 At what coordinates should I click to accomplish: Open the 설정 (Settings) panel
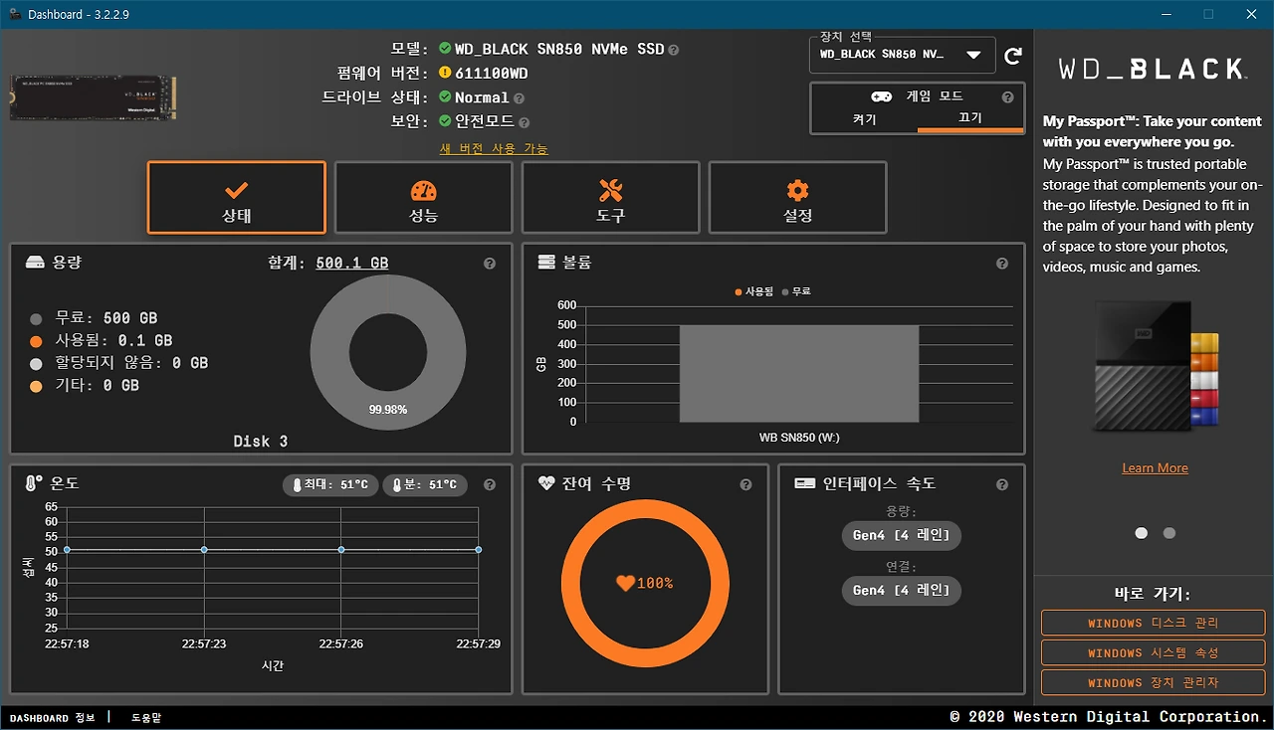click(x=797, y=197)
